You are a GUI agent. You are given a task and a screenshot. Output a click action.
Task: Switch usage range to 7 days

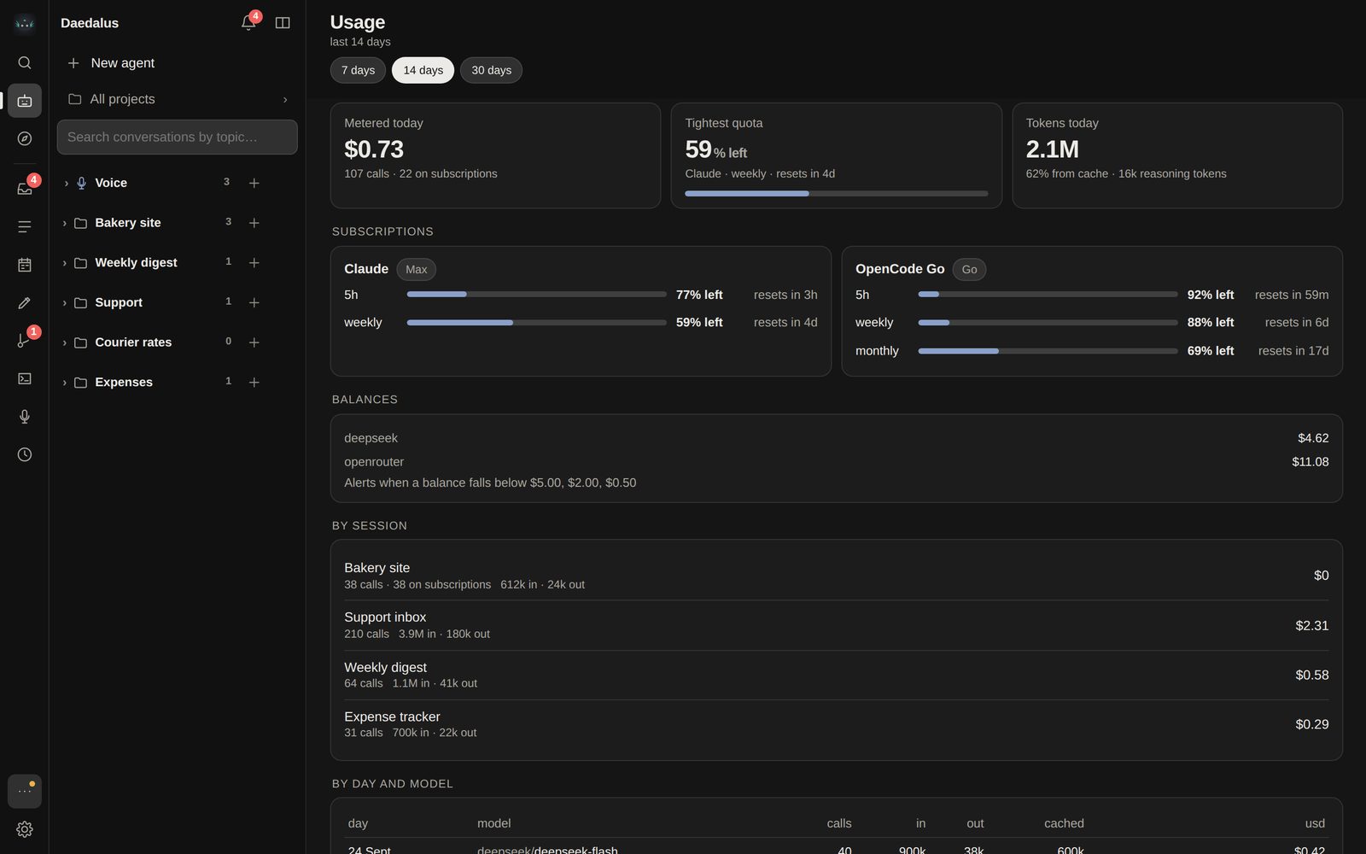(358, 70)
